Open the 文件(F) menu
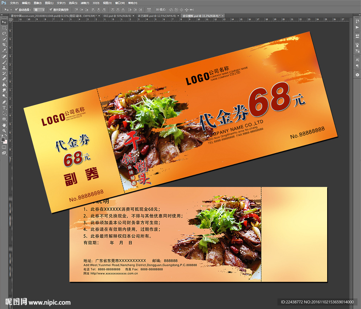The width and height of the screenshot is (361, 309). 14,3
